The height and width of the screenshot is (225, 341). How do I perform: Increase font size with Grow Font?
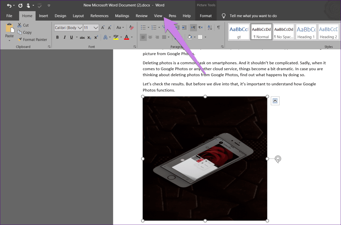tap(103, 28)
